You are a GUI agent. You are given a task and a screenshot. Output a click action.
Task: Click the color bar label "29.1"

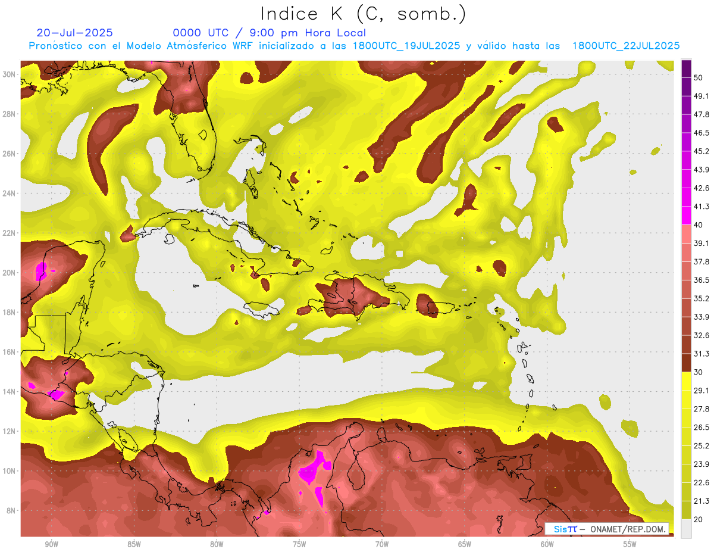click(x=702, y=391)
